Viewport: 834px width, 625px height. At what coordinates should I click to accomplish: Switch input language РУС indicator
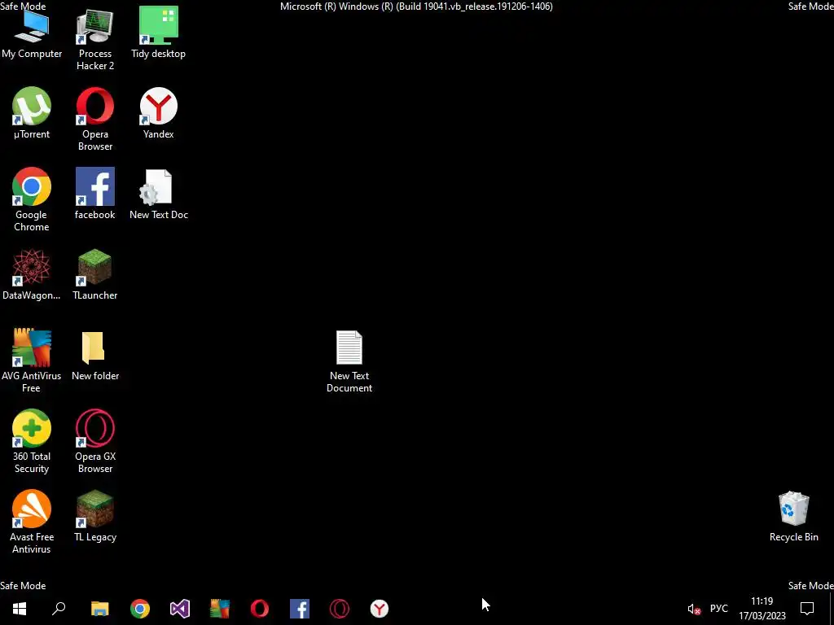pyautogui.click(x=718, y=609)
